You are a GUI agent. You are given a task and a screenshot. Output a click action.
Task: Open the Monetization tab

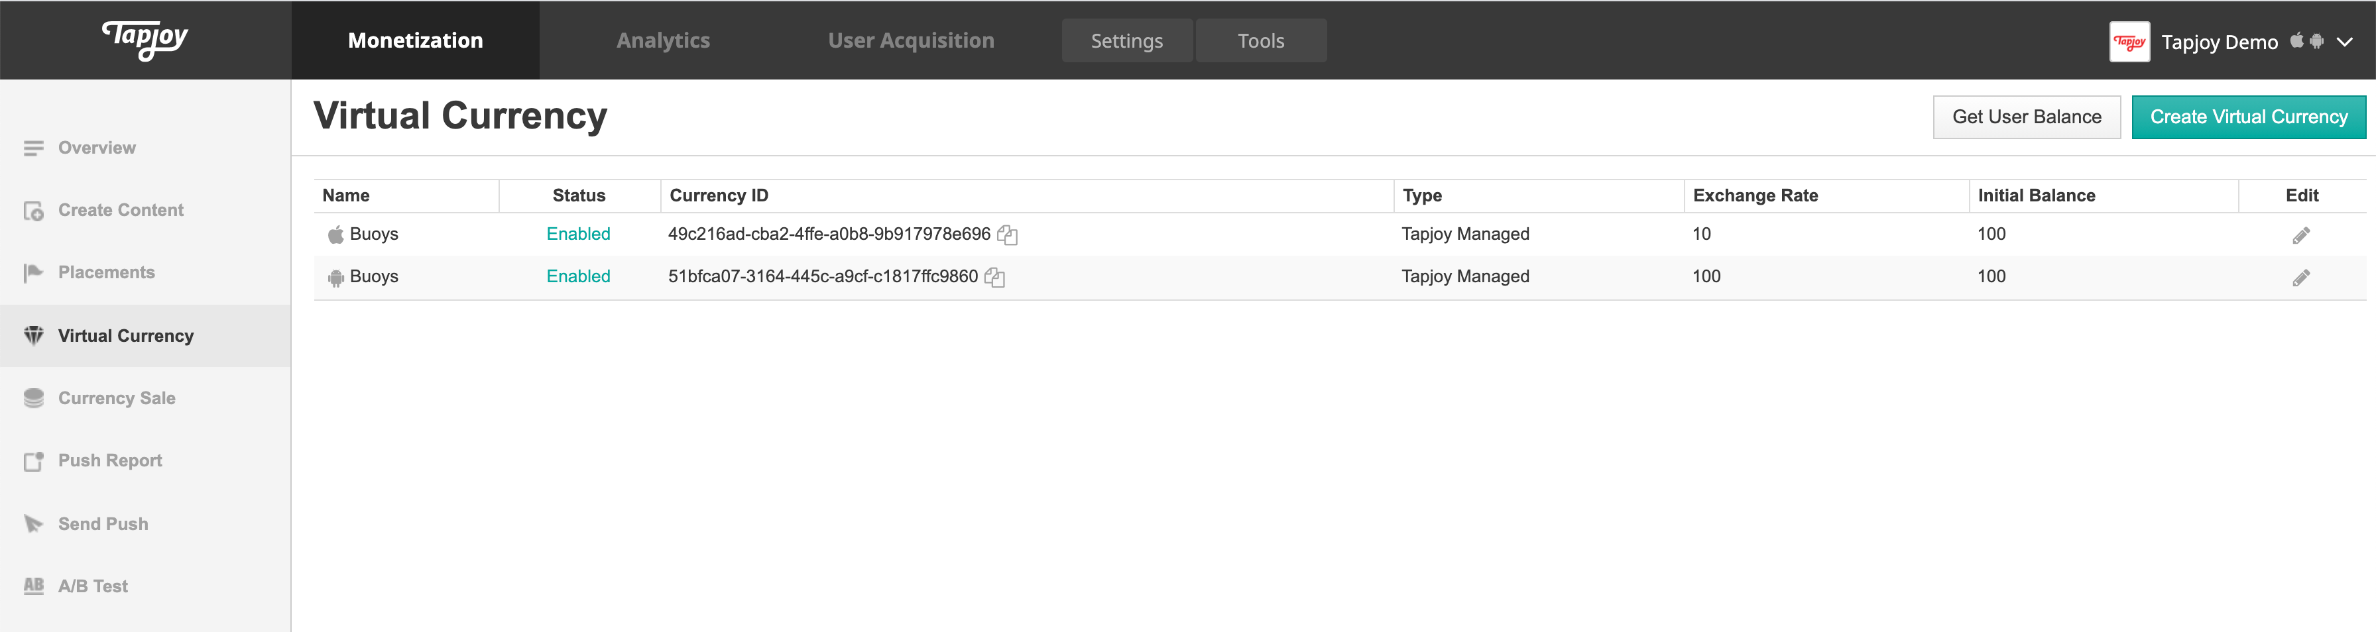[415, 40]
